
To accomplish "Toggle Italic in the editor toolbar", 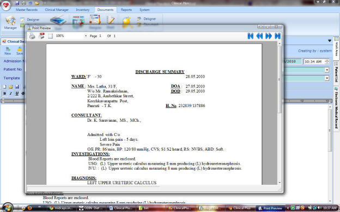I will [11, 93].
